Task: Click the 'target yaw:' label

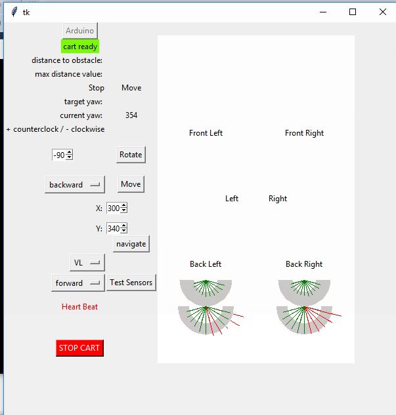Action: [x=83, y=102]
